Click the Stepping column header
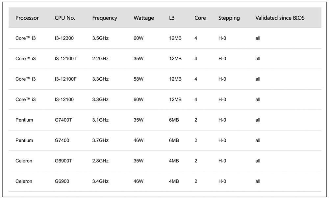 pos(229,18)
